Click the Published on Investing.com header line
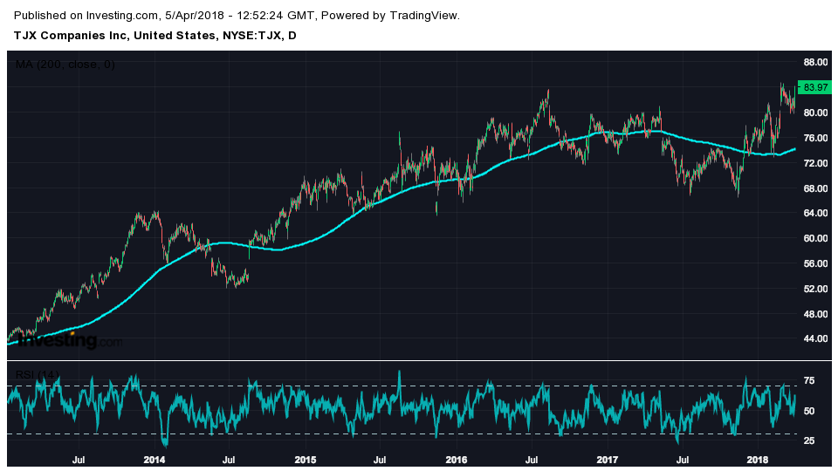 [x=237, y=16]
